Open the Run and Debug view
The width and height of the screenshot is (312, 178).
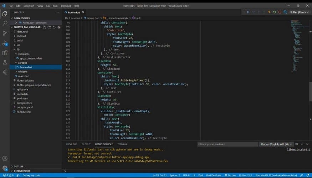tap(5, 43)
